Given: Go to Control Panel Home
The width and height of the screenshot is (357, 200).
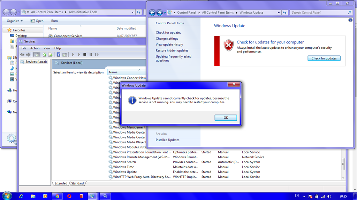Looking at the screenshot, I should [x=170, y=23].
